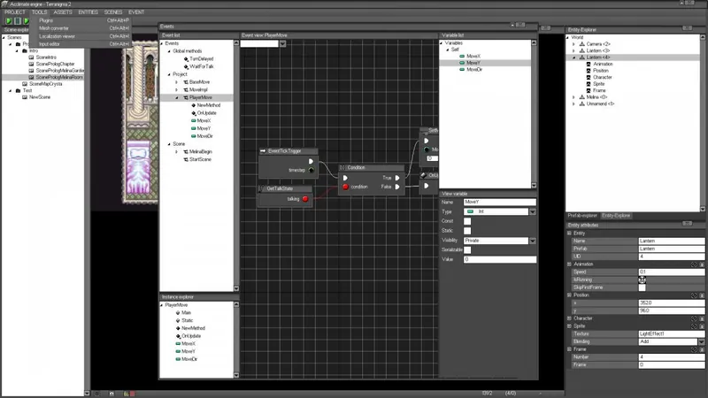Screen dimensions: 708x398
Task: Open the ASSETS menu
Action: [x=63, y=12]
